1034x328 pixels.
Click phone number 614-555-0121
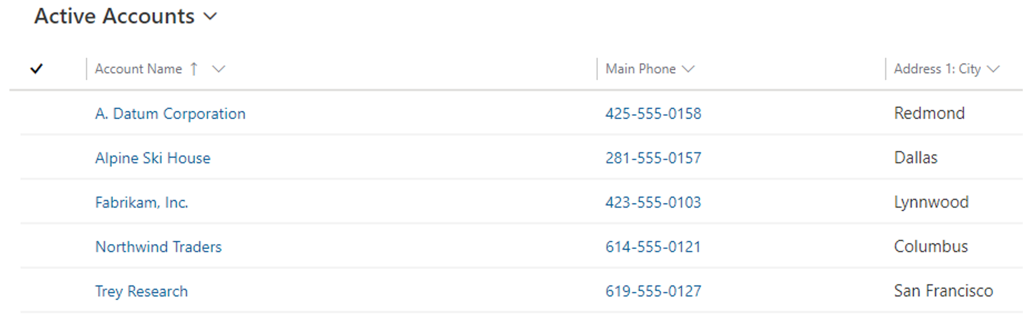(x=653, y=247)
